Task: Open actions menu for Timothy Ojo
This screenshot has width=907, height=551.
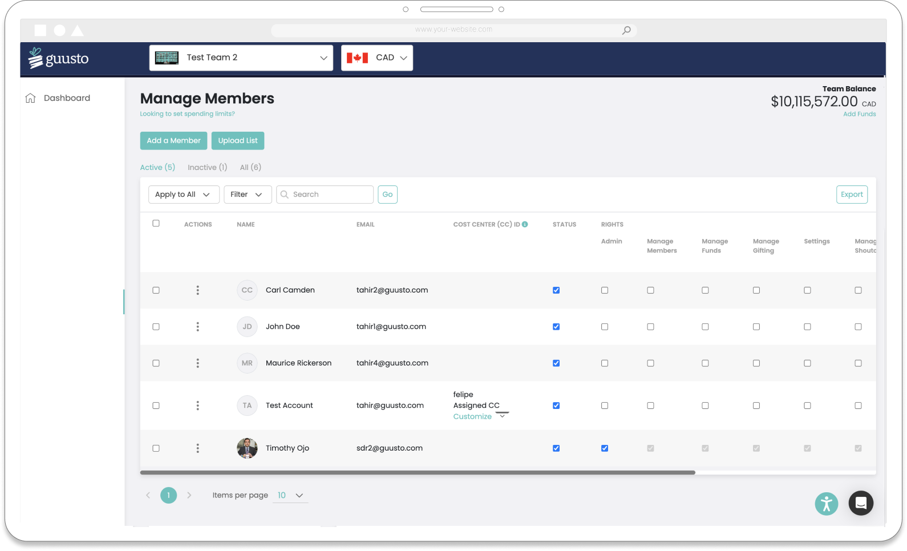Action: coord(198,448)
